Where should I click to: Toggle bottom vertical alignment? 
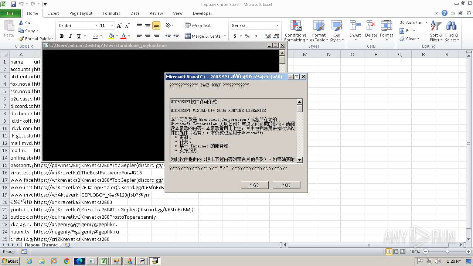156,25
